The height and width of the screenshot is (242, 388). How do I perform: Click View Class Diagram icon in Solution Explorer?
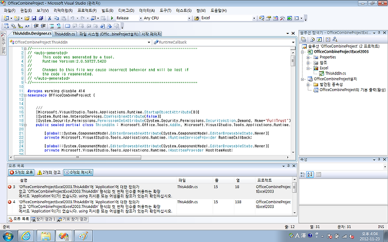[335, 39]
